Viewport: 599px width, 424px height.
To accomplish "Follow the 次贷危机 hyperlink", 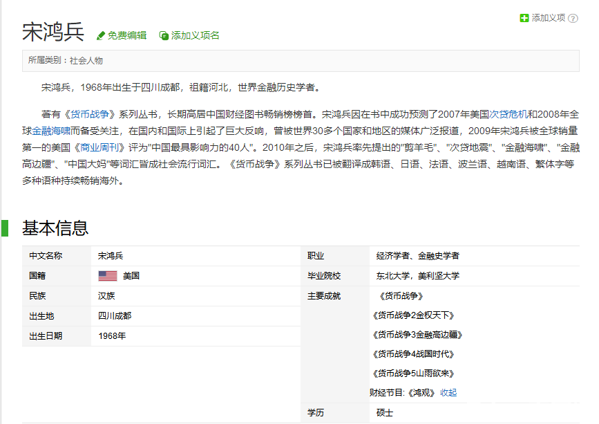I will (508, 114).
